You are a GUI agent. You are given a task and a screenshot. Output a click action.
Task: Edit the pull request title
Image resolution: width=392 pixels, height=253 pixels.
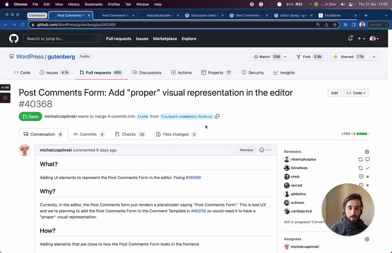click(x=334, y=93)
